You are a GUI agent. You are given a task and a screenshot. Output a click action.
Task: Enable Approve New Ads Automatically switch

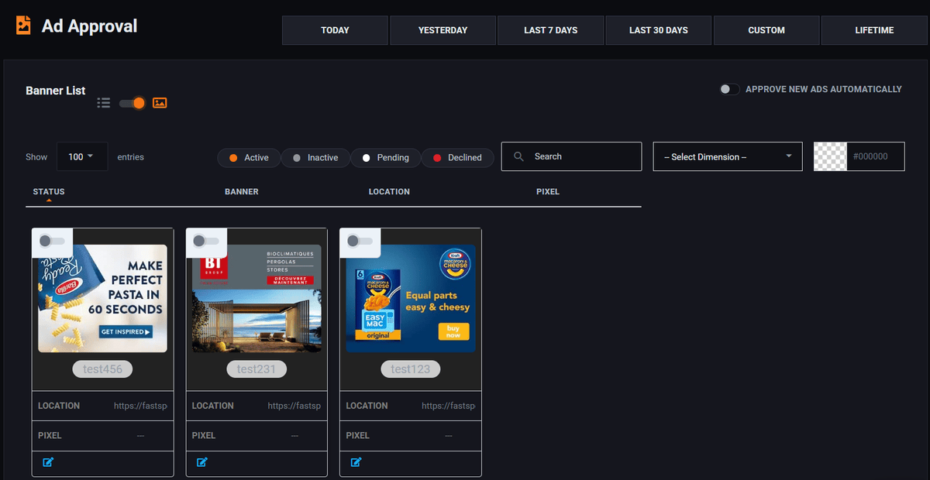coord(729,89)
